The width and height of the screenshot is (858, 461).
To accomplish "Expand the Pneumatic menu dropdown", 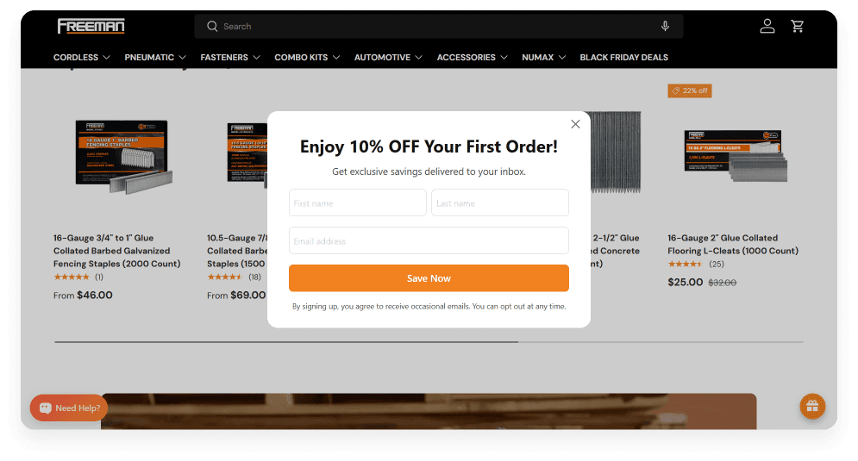I will point(155,58).
